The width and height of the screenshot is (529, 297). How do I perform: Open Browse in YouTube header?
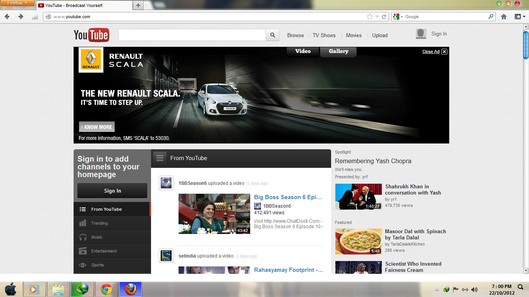(x=295, y=35)
